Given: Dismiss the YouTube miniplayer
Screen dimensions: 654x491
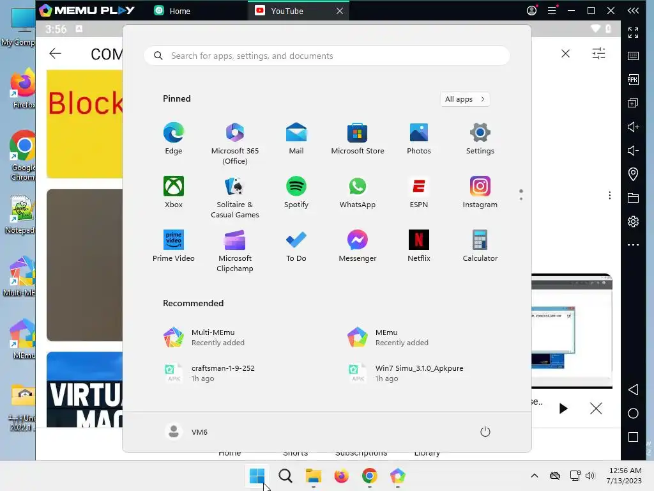Looking at the screenshot, I should point(596,409).
